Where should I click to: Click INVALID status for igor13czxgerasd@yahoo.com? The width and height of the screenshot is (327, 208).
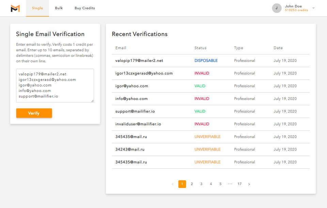(202, 73)
